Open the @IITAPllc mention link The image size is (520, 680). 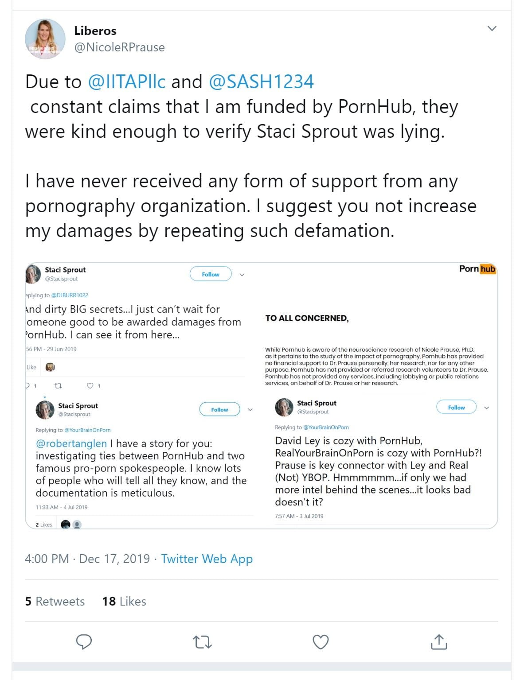pos(127,82)
